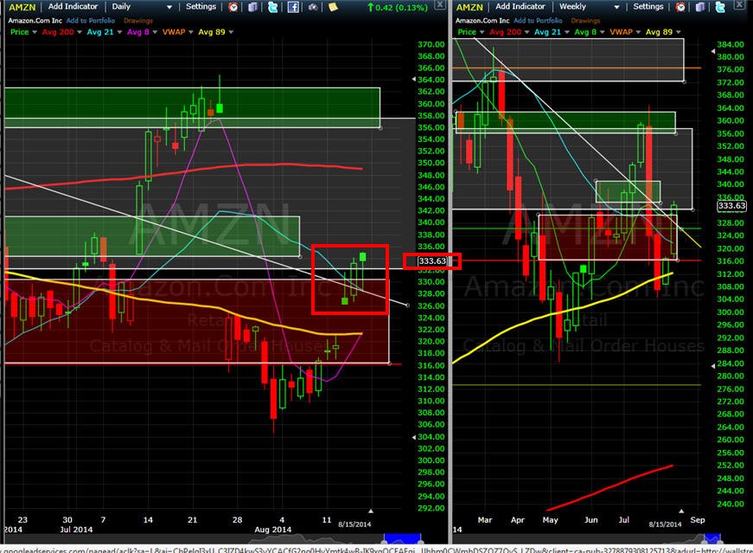Open the alarm clock alert in Daily chart
The image size is (753, 553).
coord(233,7)
